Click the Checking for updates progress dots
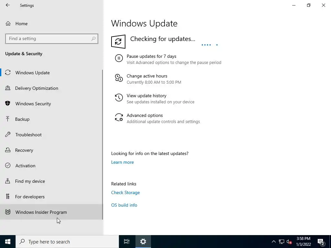This screenshot has height=248, width=331. (209, 45)
